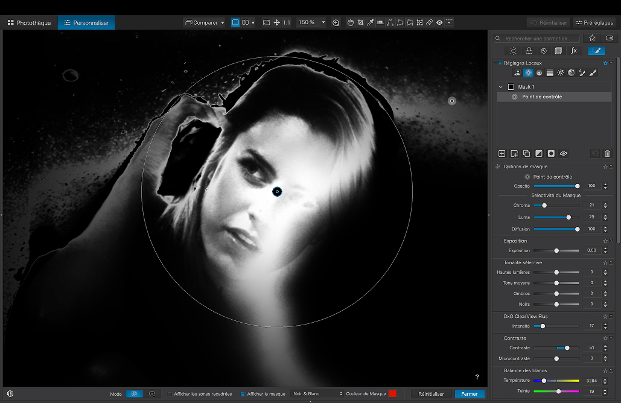Click the red Couleur de Masque swatch
The height and width of the screenshot is (403, 621).
click(x=392, y=394)
